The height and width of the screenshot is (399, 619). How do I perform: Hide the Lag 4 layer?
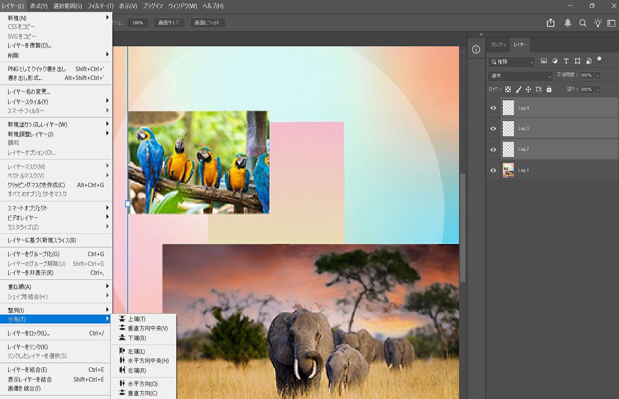point(493,108)
